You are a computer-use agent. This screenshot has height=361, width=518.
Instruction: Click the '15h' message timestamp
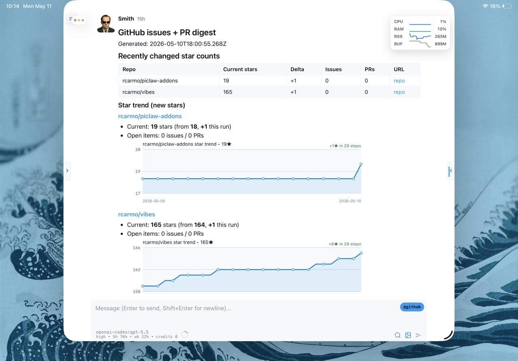tap(141, 19)
